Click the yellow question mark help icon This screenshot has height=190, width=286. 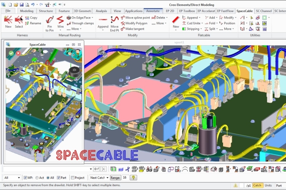click(133, 177)
